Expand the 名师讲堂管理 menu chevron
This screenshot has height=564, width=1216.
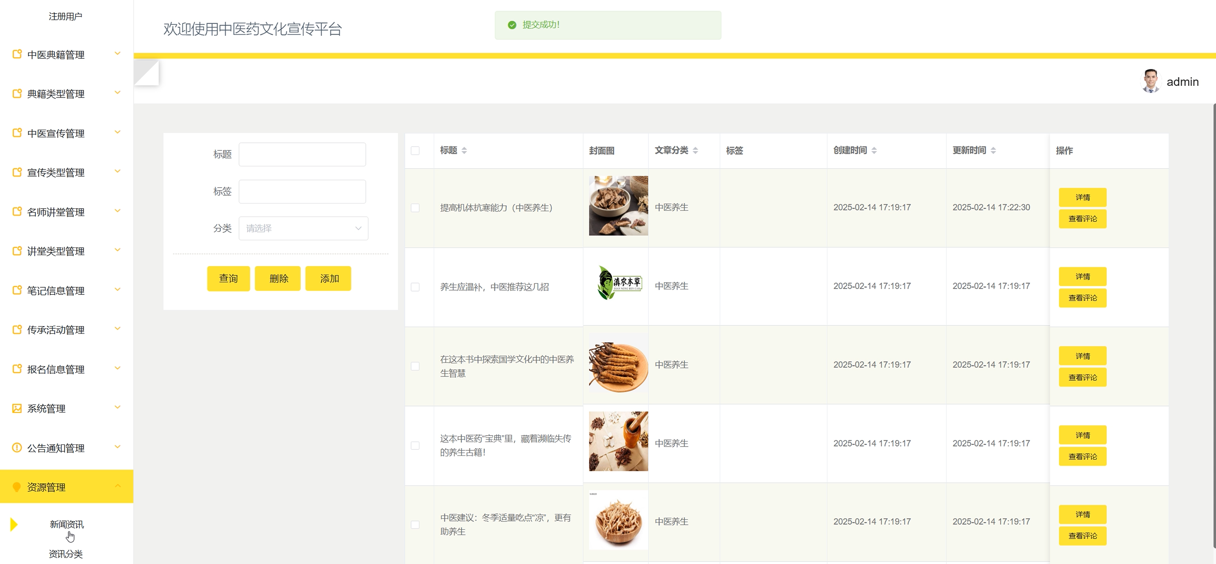117,211
